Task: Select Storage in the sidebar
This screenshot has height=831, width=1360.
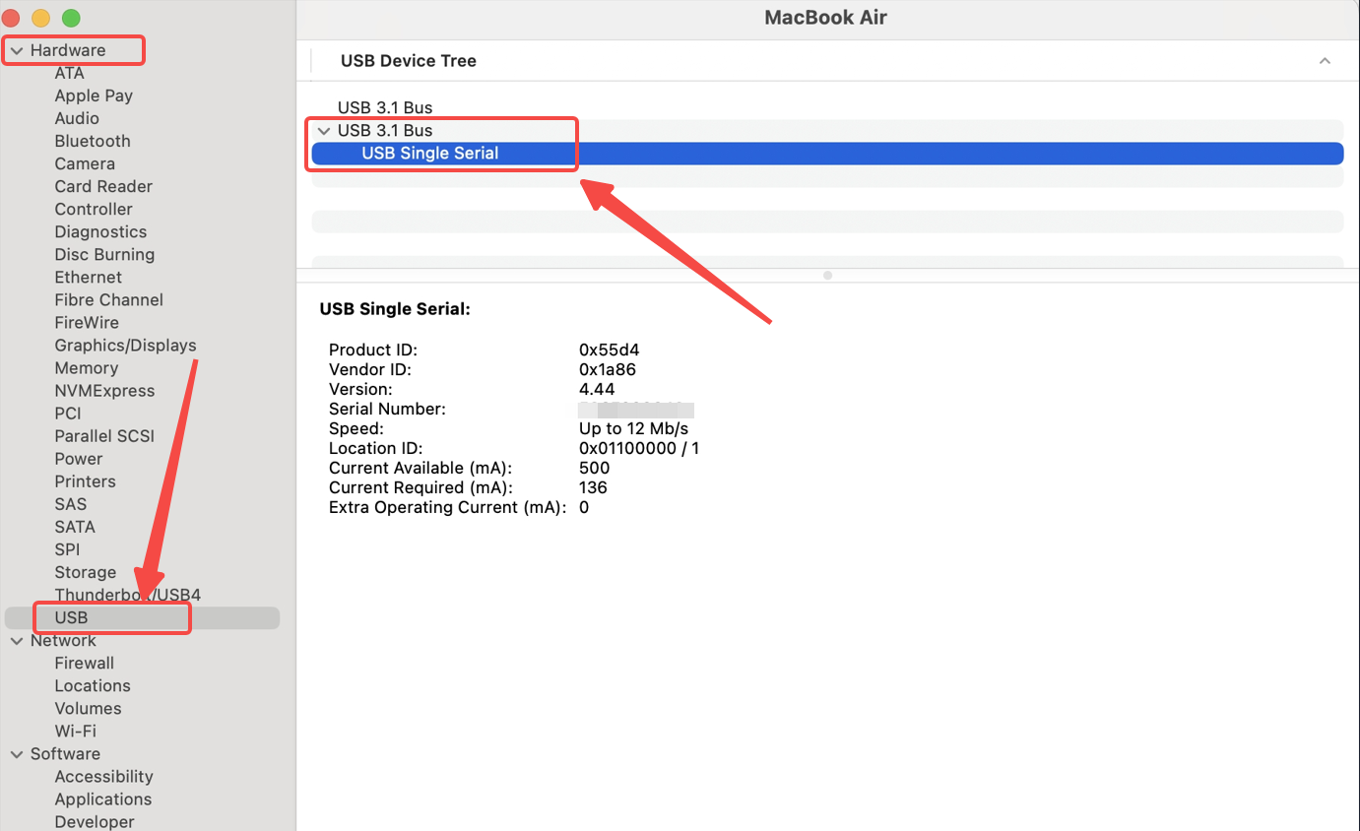Action: coord(86,571)
